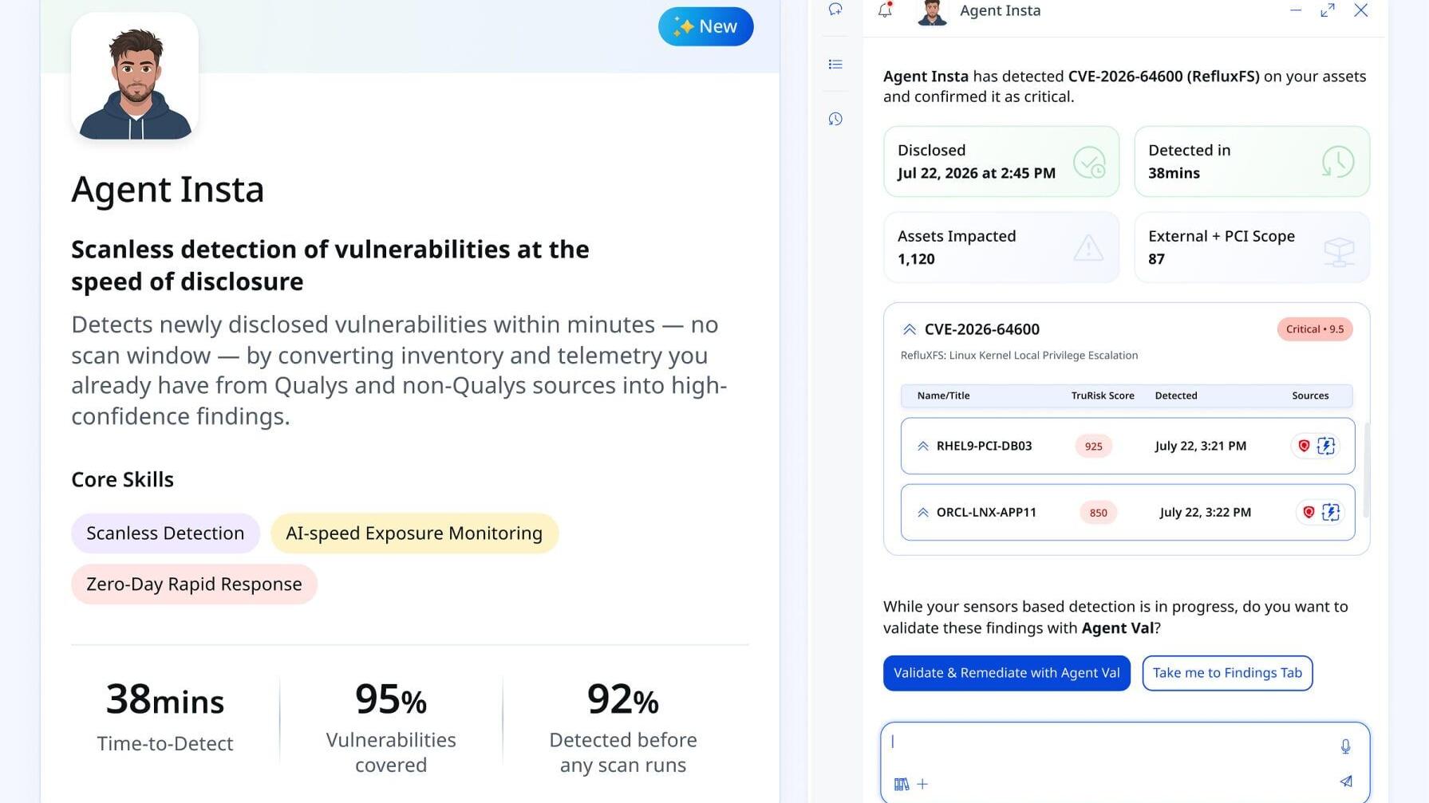The image size is (1429, 803).
Task: Click Validate & Remediate with Agent Val
Action: pos(1007,673)
